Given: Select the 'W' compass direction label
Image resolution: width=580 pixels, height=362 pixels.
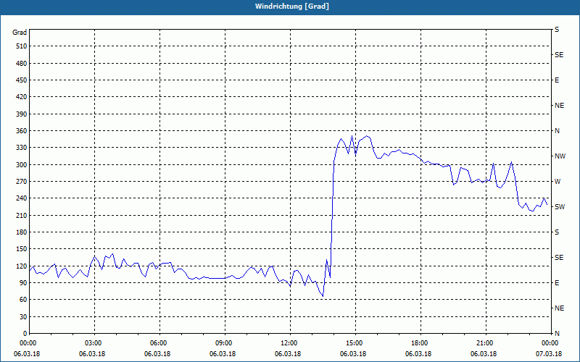Looking at the screenshot, I should point(558,182).
